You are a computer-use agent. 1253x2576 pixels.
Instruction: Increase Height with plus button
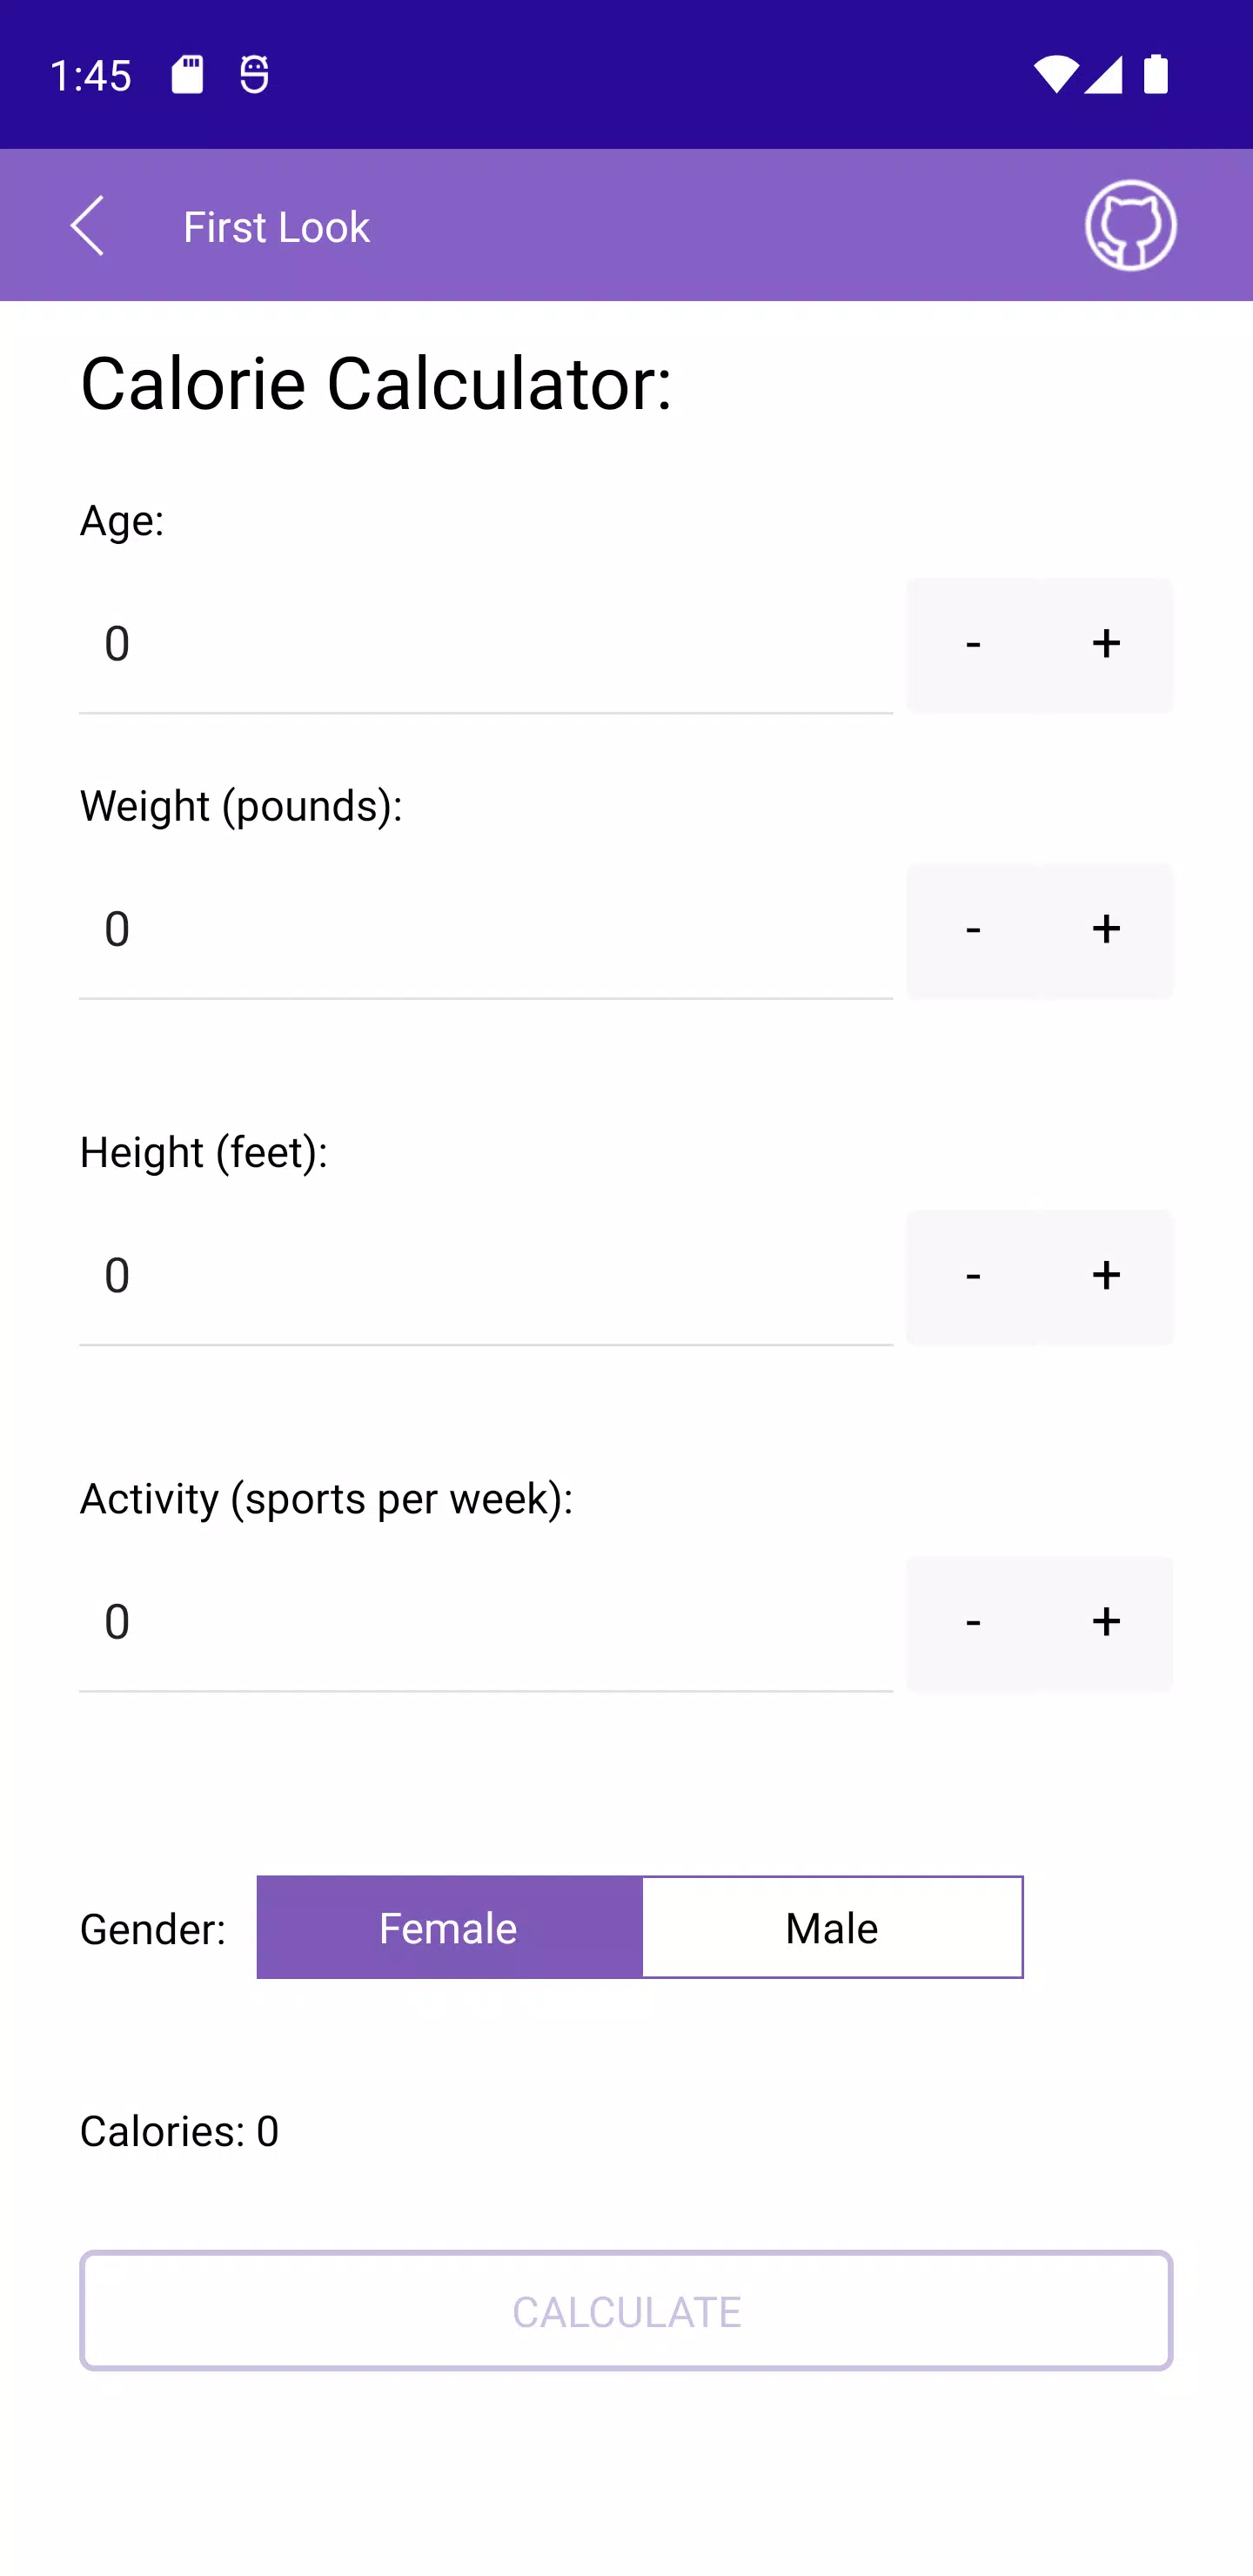point(1106,1276)
